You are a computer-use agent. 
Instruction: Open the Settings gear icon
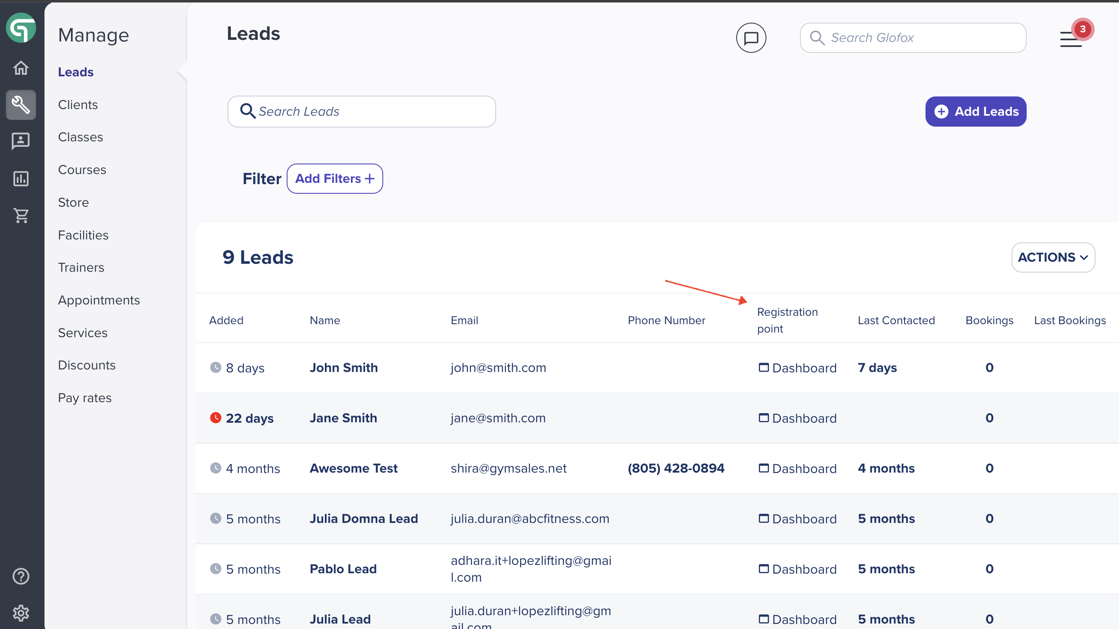21,613
